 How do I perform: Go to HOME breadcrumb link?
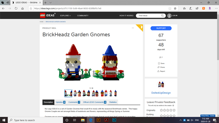[41, 22]
